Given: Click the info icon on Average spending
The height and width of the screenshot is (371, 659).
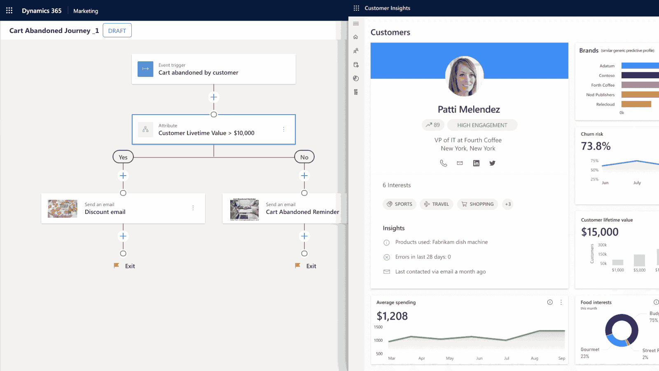Looking at the screenshot, I should coord(550,302).
